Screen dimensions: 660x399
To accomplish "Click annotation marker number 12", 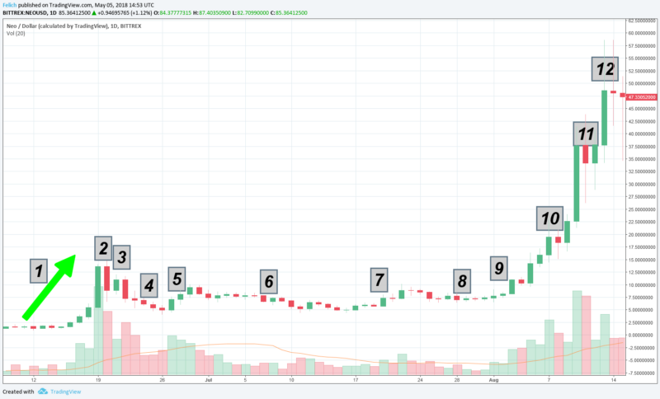I will 606,69.
